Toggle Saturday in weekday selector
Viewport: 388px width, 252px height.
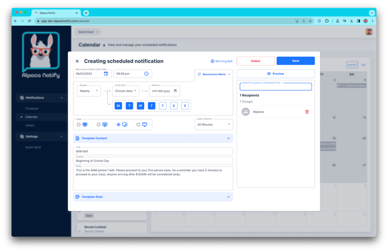pos(174,106)
